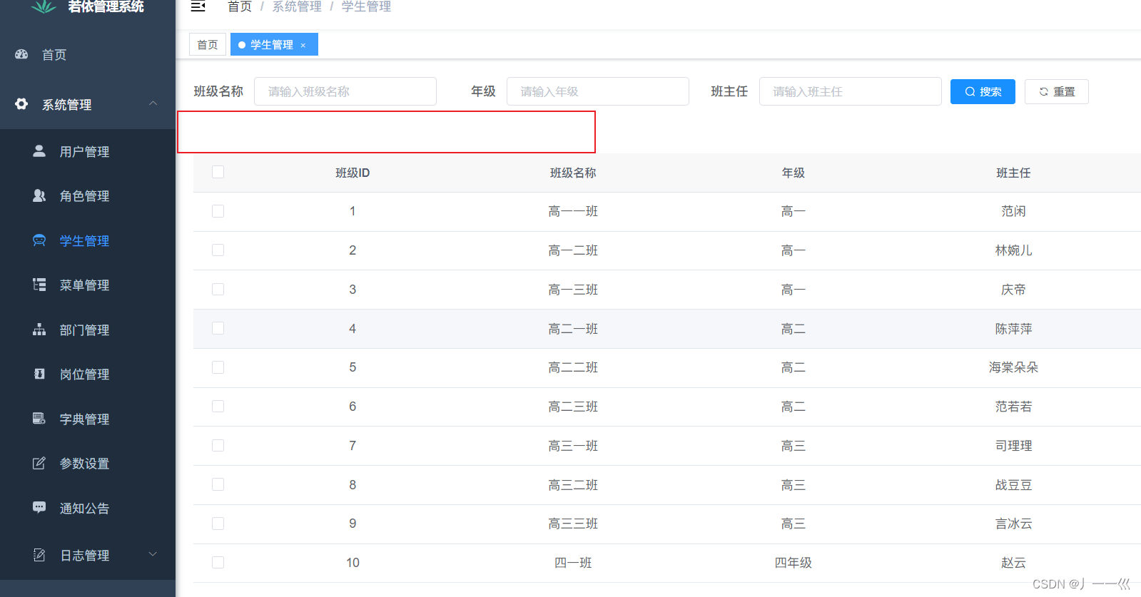Check the row for 高二二班
This screenshot has height=597, width=1141.
[x=218, y=367]
